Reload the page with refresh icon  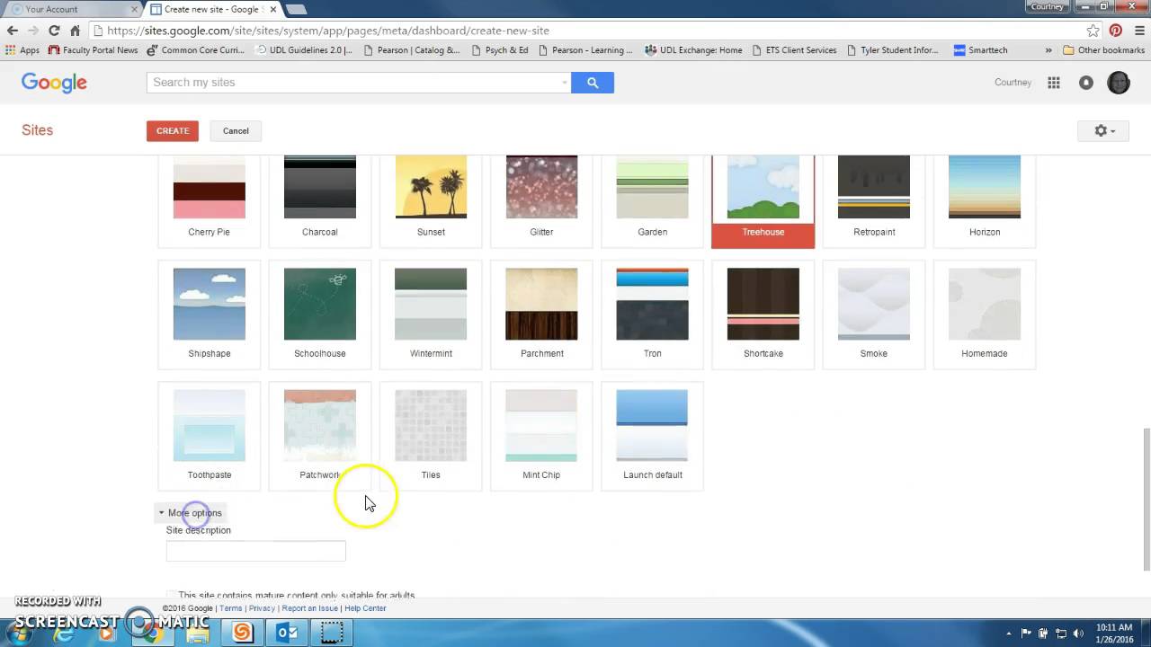(x=54, y=31)
